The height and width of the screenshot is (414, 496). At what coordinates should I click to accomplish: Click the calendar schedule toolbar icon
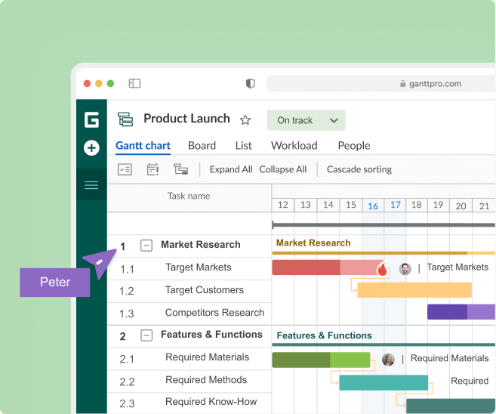[152, 169]
